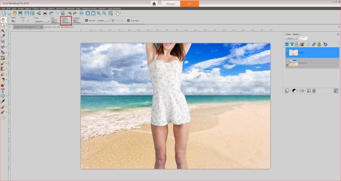The width and height of the screenshot is (341, 181).
Task: Click the lock transparency icon
Action: point(319,44)
